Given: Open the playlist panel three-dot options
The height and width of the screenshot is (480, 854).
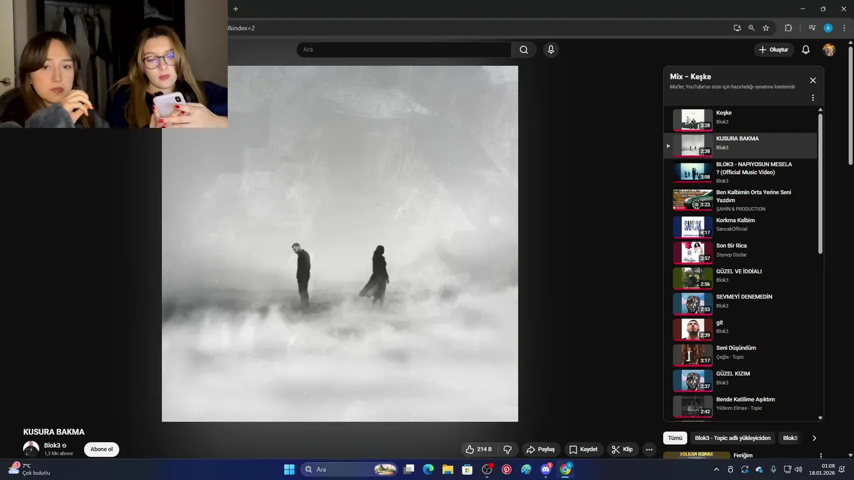Looking at the screenshot, I should [x=813, y=98].
